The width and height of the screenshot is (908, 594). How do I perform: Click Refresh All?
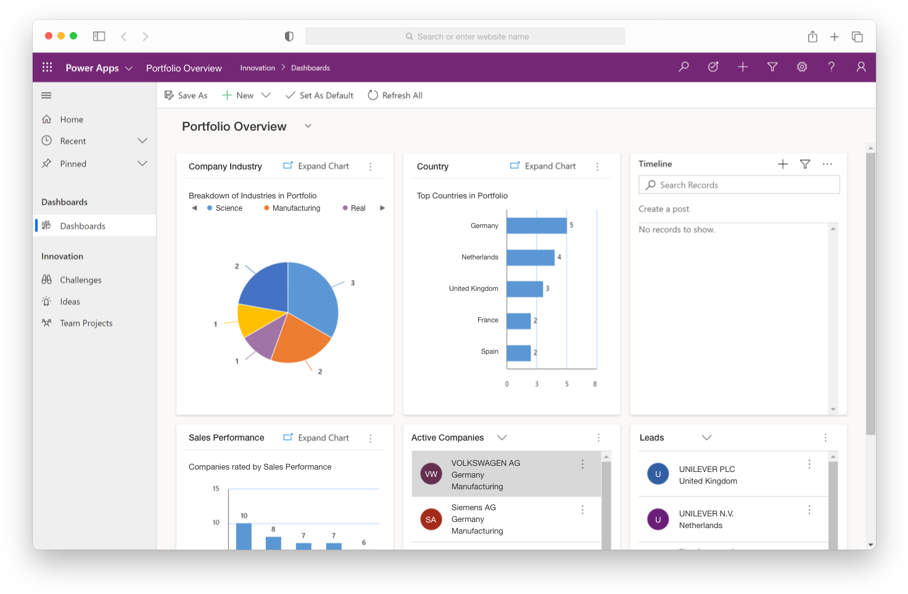(395, 95)
